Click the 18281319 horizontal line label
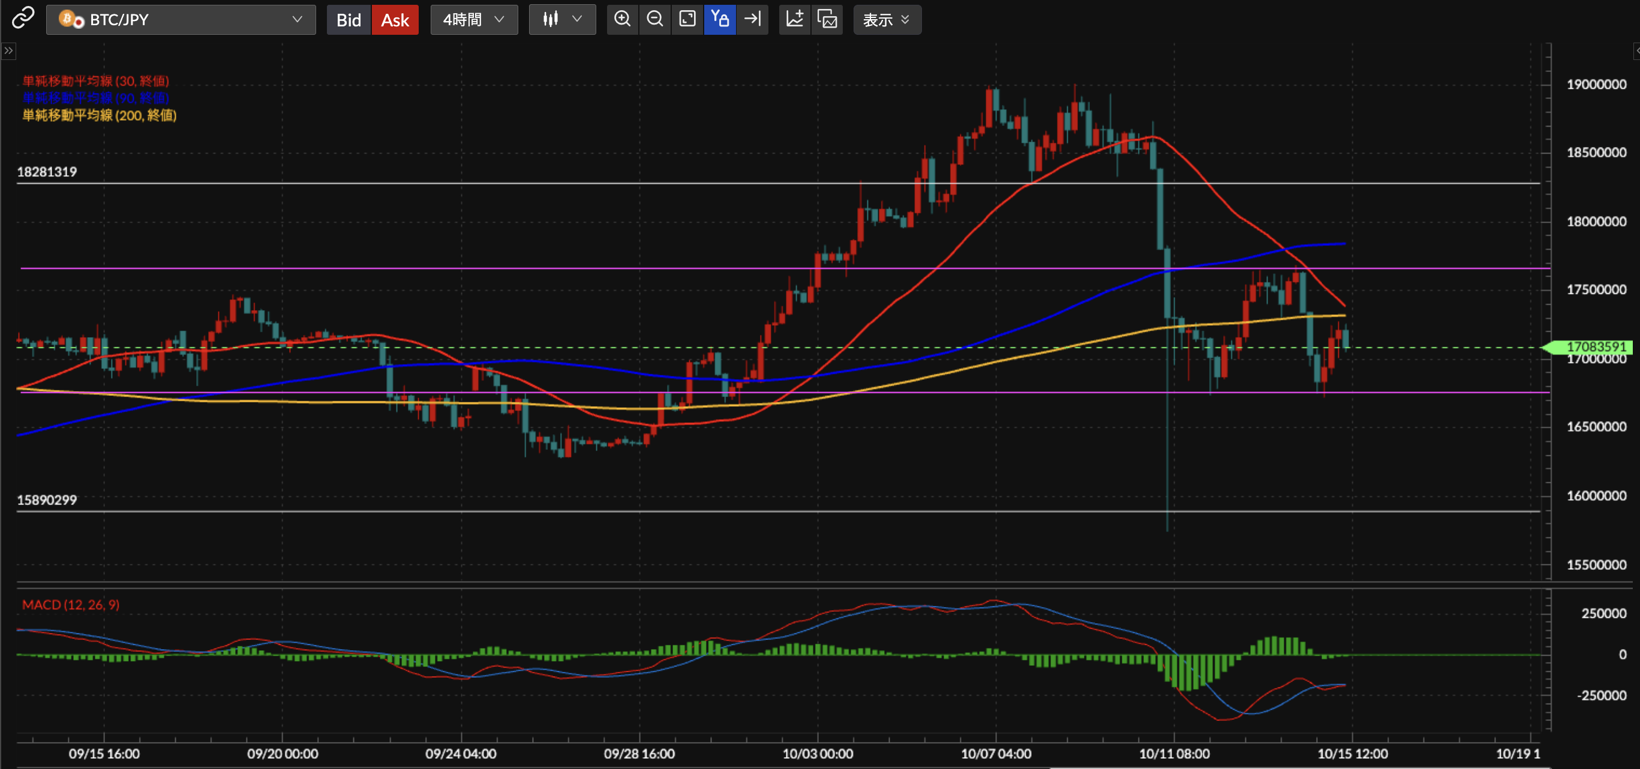Viewport: 1640px width, 769px height. 46,172
